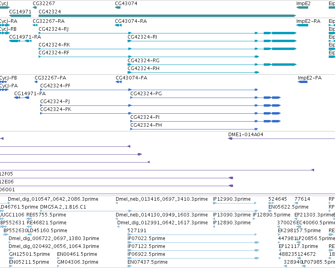Click the ImpE2-PA blue CDS glyph

pos(303,82)
